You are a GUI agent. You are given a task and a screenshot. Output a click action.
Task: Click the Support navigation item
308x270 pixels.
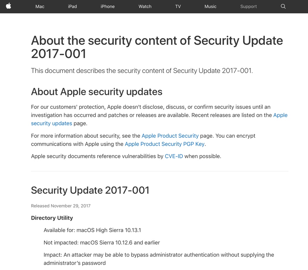coord(248,7)
